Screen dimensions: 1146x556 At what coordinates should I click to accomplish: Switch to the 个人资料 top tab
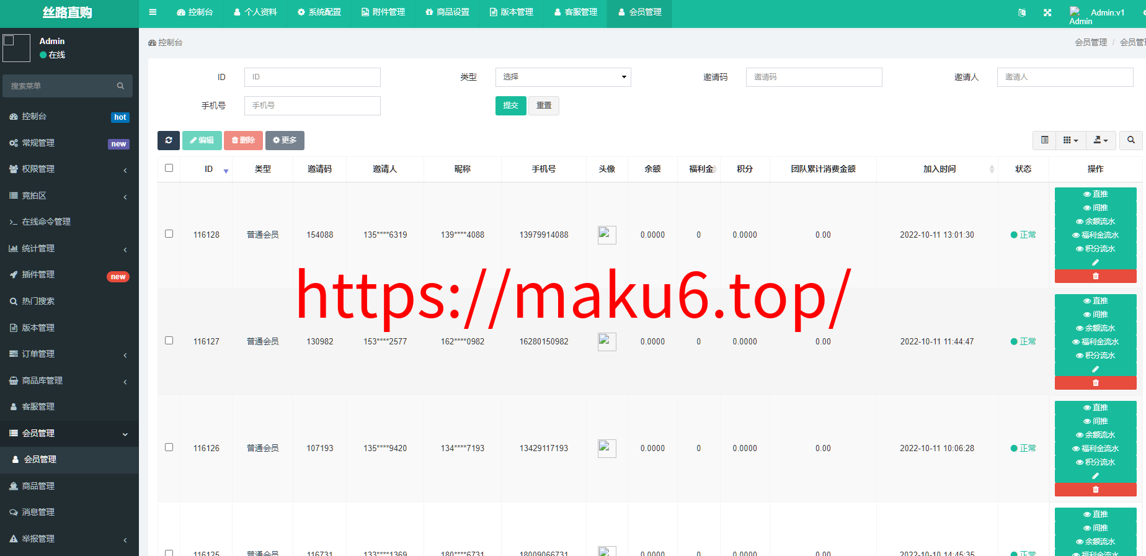[255, 12]
